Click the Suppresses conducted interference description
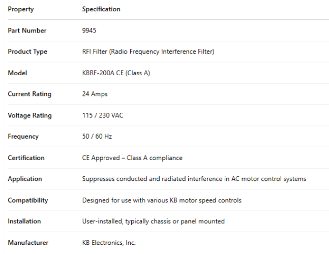The height and width of the screenshot is (254, 329). [194, 179]
